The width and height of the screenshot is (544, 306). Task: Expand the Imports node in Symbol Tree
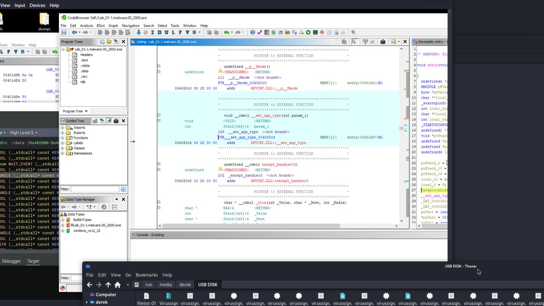pos(63,128)
